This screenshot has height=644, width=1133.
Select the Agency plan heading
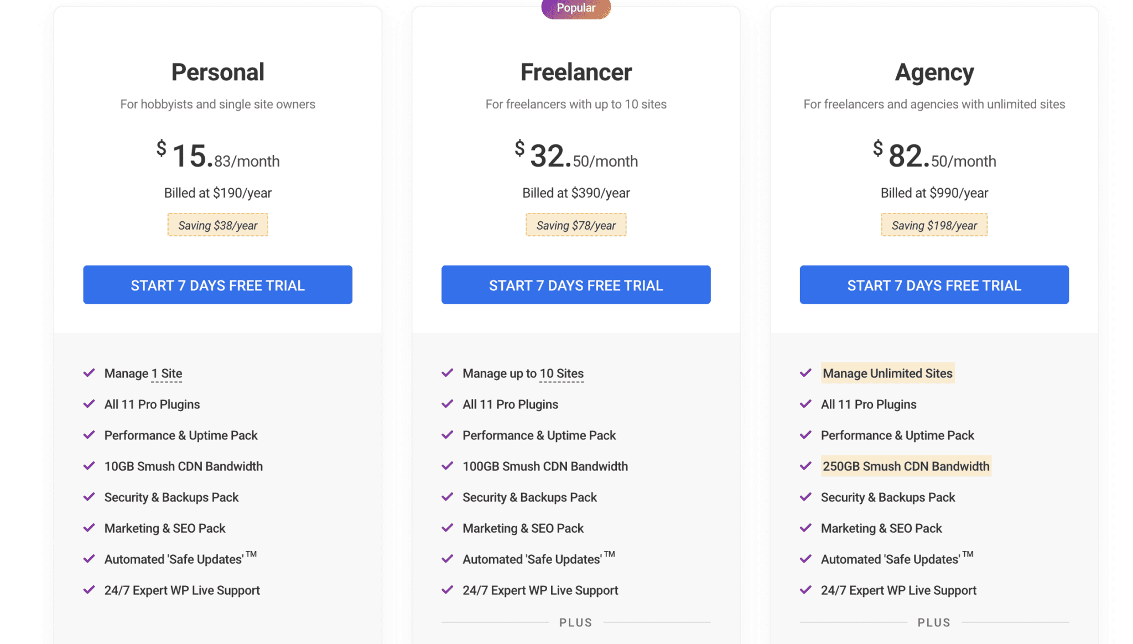(934, 71)
